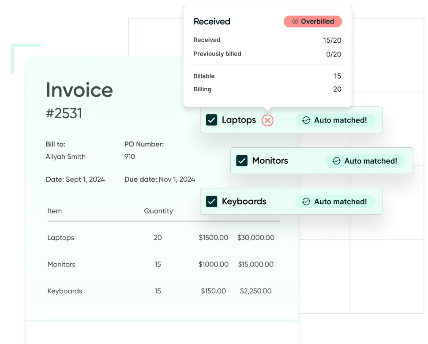The height and width of the screenshot is (344, 428).
Task: Click the sync icon in Keyboards auto-matched badge
Action: (306, 202)
